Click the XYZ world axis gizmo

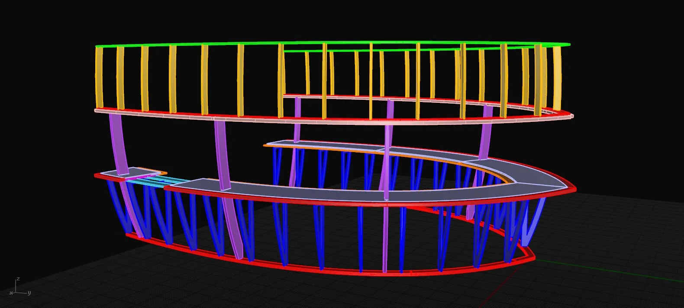pos(19,287)
